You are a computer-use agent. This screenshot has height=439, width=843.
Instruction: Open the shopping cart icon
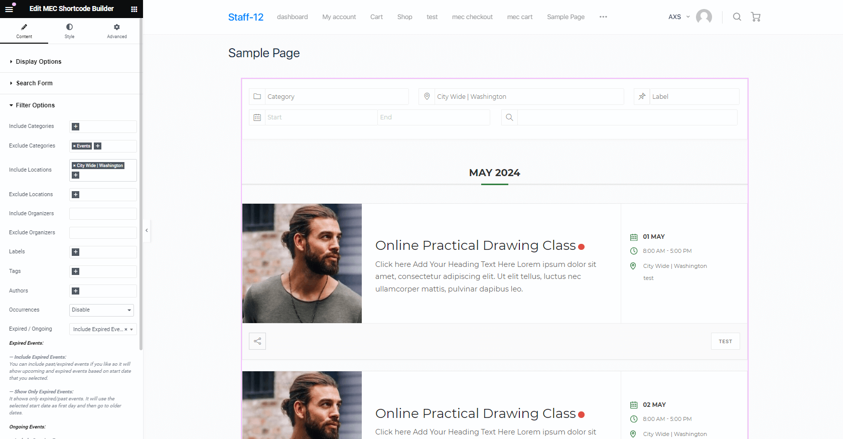pos(756,17)
